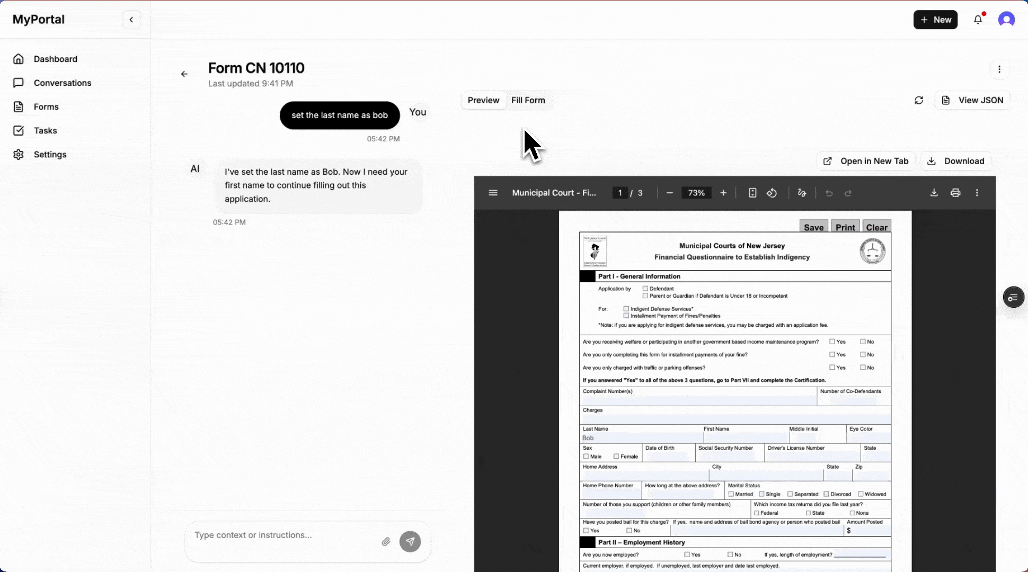Select the fit-to-page icon

pyautogui.click(x=752, y=193)
